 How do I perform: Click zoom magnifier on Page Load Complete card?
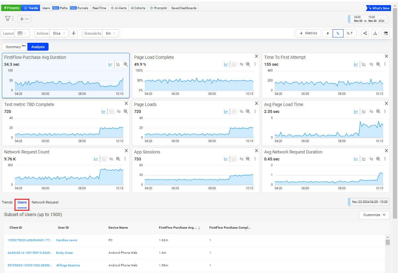click(248, 64)
